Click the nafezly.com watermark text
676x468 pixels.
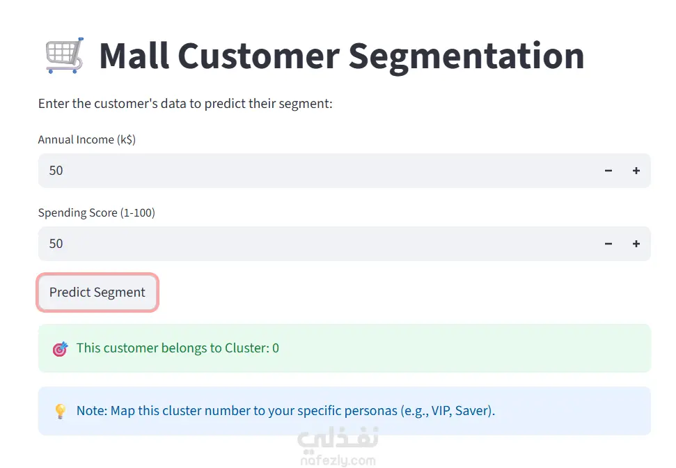(x=338, y=460)
